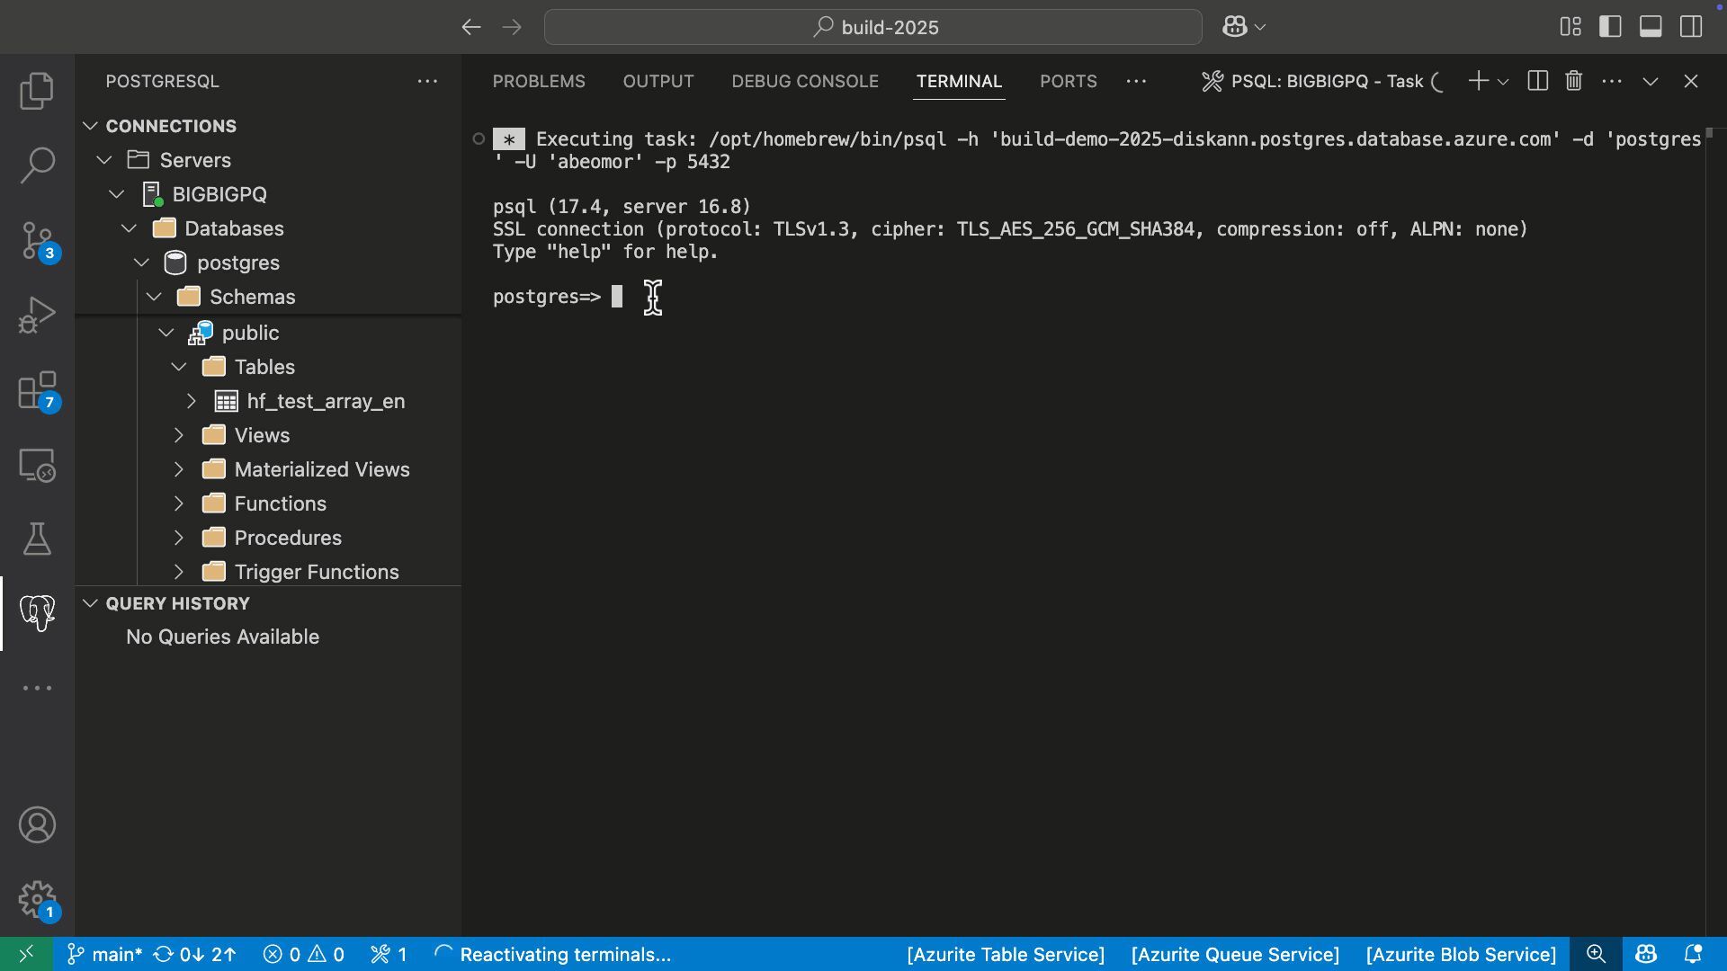
Task: Switch to the PROBLEMS tab
Action: tap(539, 81)
